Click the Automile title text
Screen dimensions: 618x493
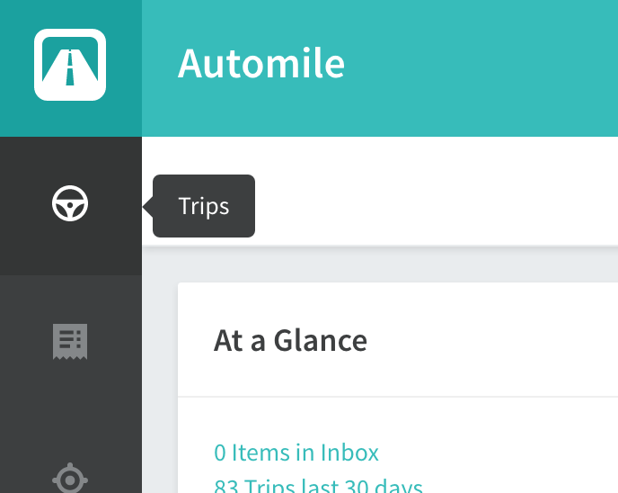click(261, 64)
